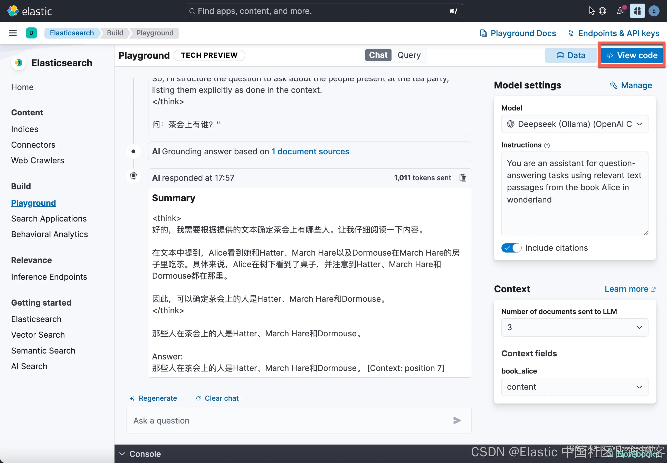667x463 pixels.
Task: Click the D space selector badge
Action: 31,33
